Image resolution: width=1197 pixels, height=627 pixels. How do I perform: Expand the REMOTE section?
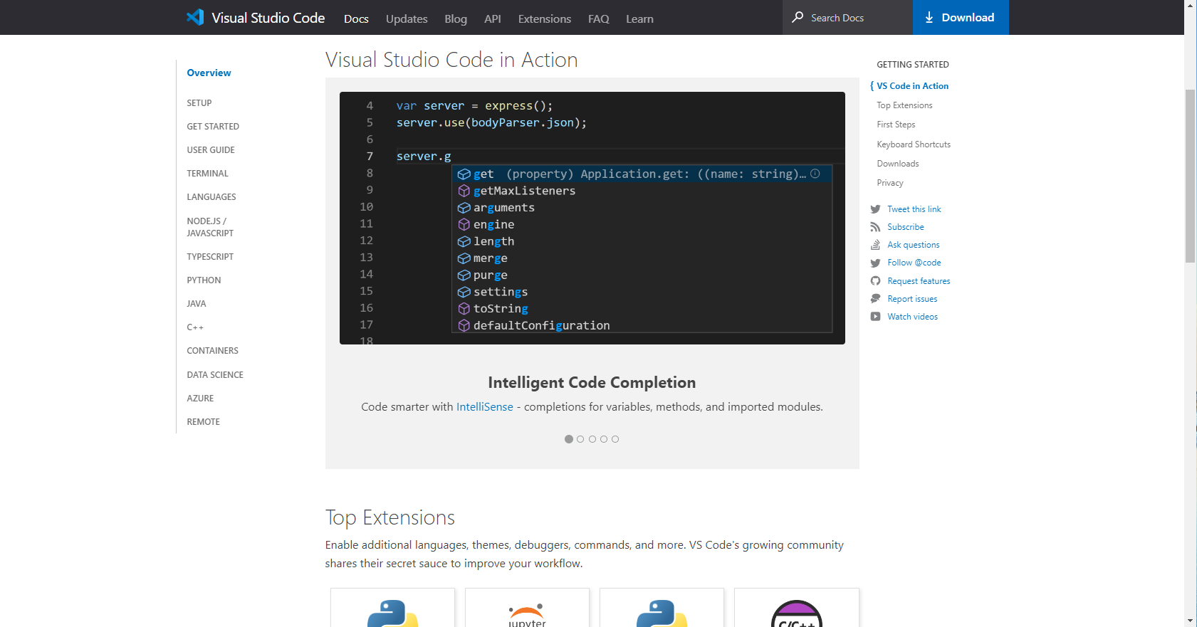(203, 422)
